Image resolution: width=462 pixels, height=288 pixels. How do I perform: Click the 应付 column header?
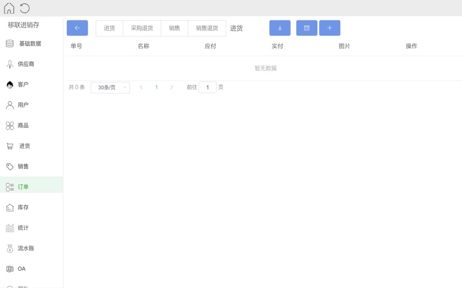tap(210, 46)
